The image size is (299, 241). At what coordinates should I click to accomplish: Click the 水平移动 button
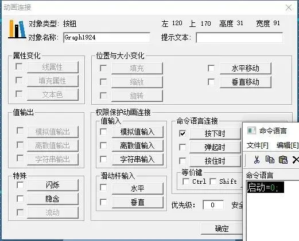pyautogui.click(x=246, y=68)
